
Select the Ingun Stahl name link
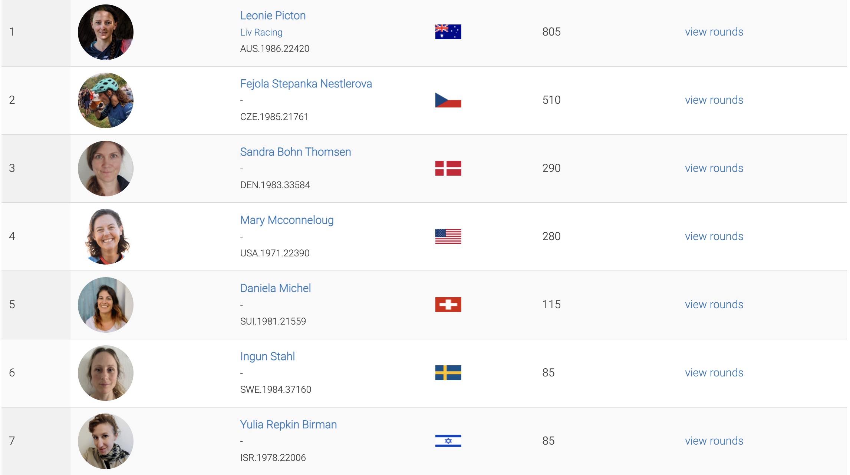[x=267, y=356]
